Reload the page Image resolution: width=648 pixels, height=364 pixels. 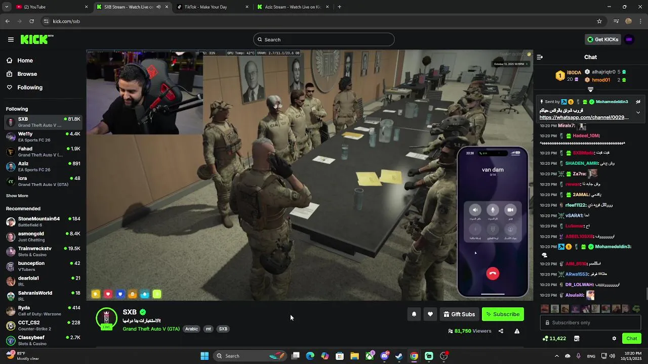(x=31, y=21)
